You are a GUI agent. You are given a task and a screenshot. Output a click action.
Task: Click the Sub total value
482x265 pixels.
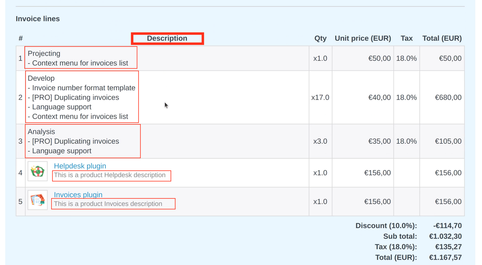(446, 236)
